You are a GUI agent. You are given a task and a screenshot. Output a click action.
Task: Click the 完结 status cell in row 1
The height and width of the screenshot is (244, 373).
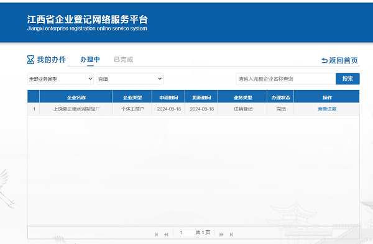click(281, 109)
